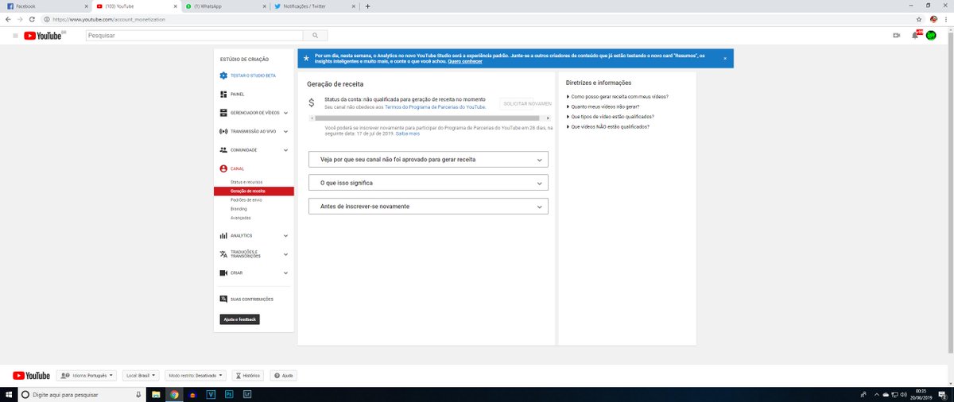Screen dimensions: 954x402
Task: Open the Idioma Português dropdown
Action: [87, 375]
